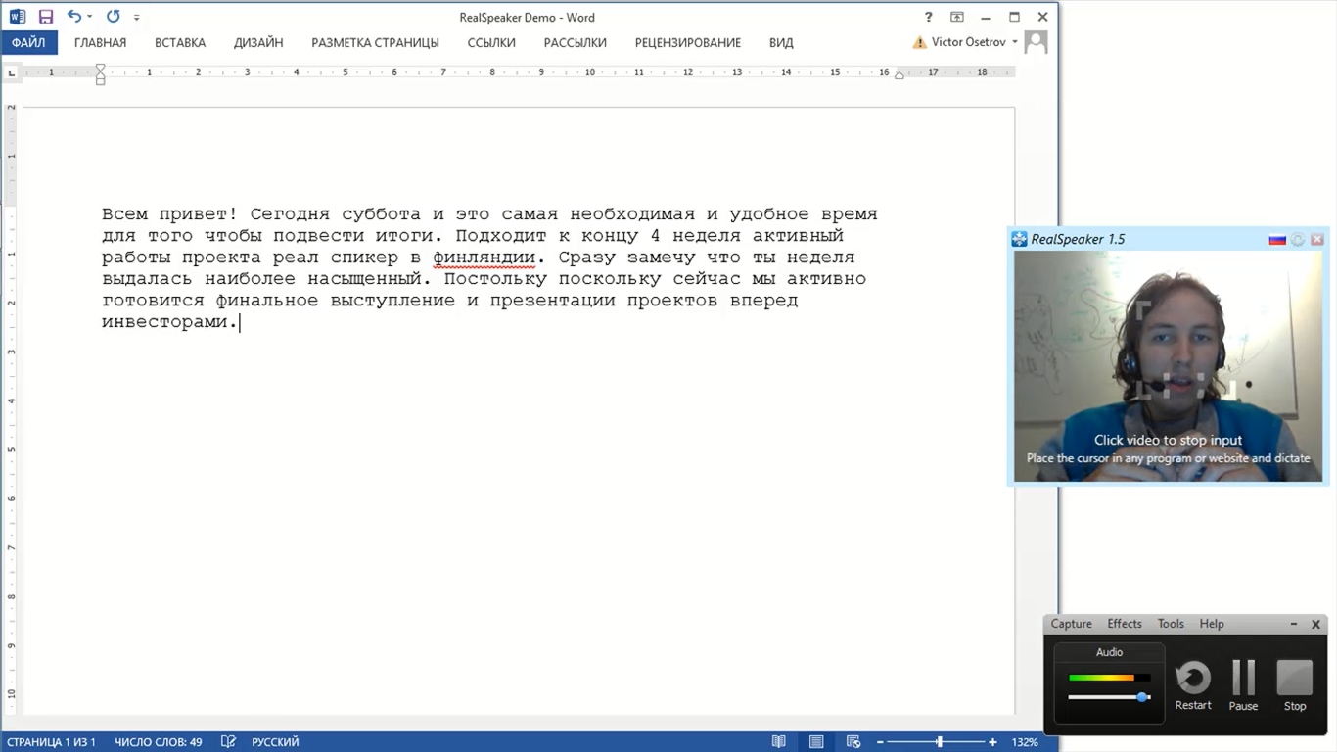The width and height of the screenshot is (1337, 752).
Task: Click the Undo arrow icon
Action: [74, 17]
